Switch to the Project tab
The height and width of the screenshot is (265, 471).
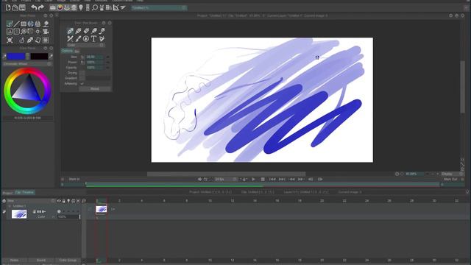click(x=7, y=193)
